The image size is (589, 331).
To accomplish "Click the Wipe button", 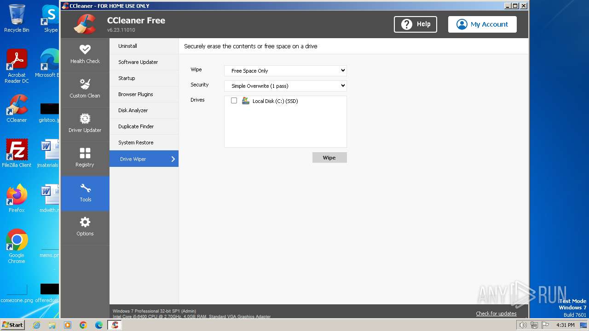I will click(329, 158).
